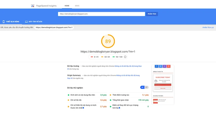Click the PHÂN TÍCH analyze button
This screenshot has width=216, height=113.
(x=152, y=14)
